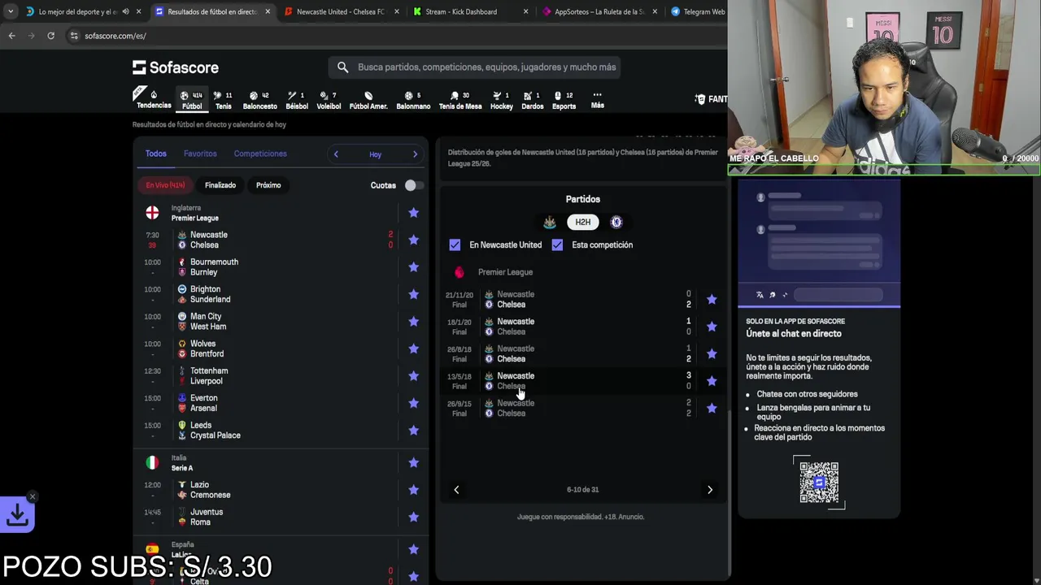The height and width of the screenshot is (585, 1041).
Task: Show previous page of H2H matches
Action: [x=456, y=490]
